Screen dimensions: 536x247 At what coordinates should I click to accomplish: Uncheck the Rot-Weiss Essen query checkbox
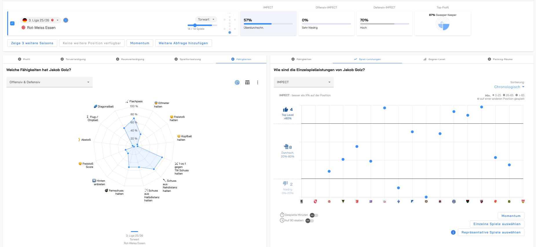pos(12,23)
